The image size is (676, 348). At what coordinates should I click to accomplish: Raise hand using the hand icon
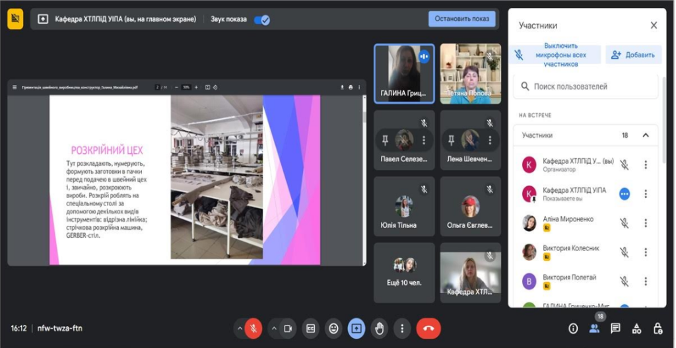(x=380, y=329)
